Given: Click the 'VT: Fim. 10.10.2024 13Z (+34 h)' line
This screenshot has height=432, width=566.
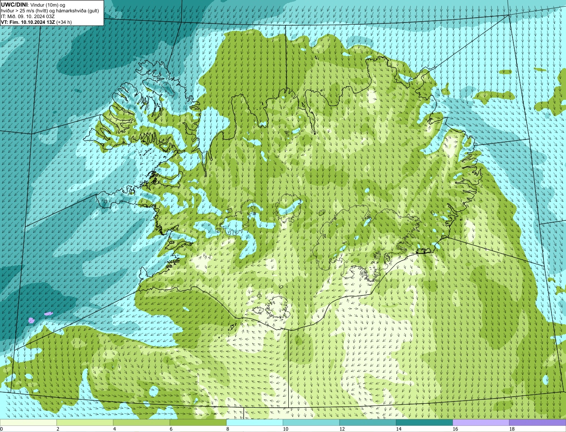Looking at the screenshot, I should (36, 22).
